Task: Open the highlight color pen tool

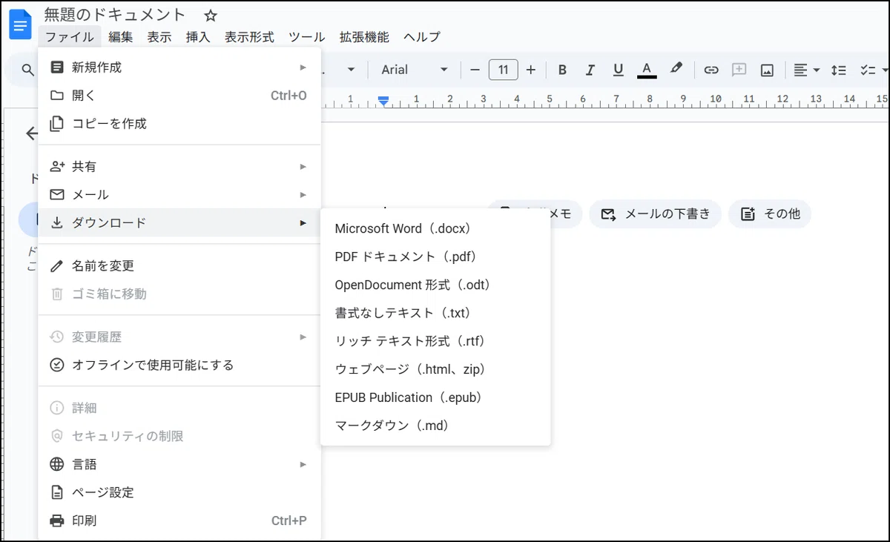Action: tap(676, 69)
